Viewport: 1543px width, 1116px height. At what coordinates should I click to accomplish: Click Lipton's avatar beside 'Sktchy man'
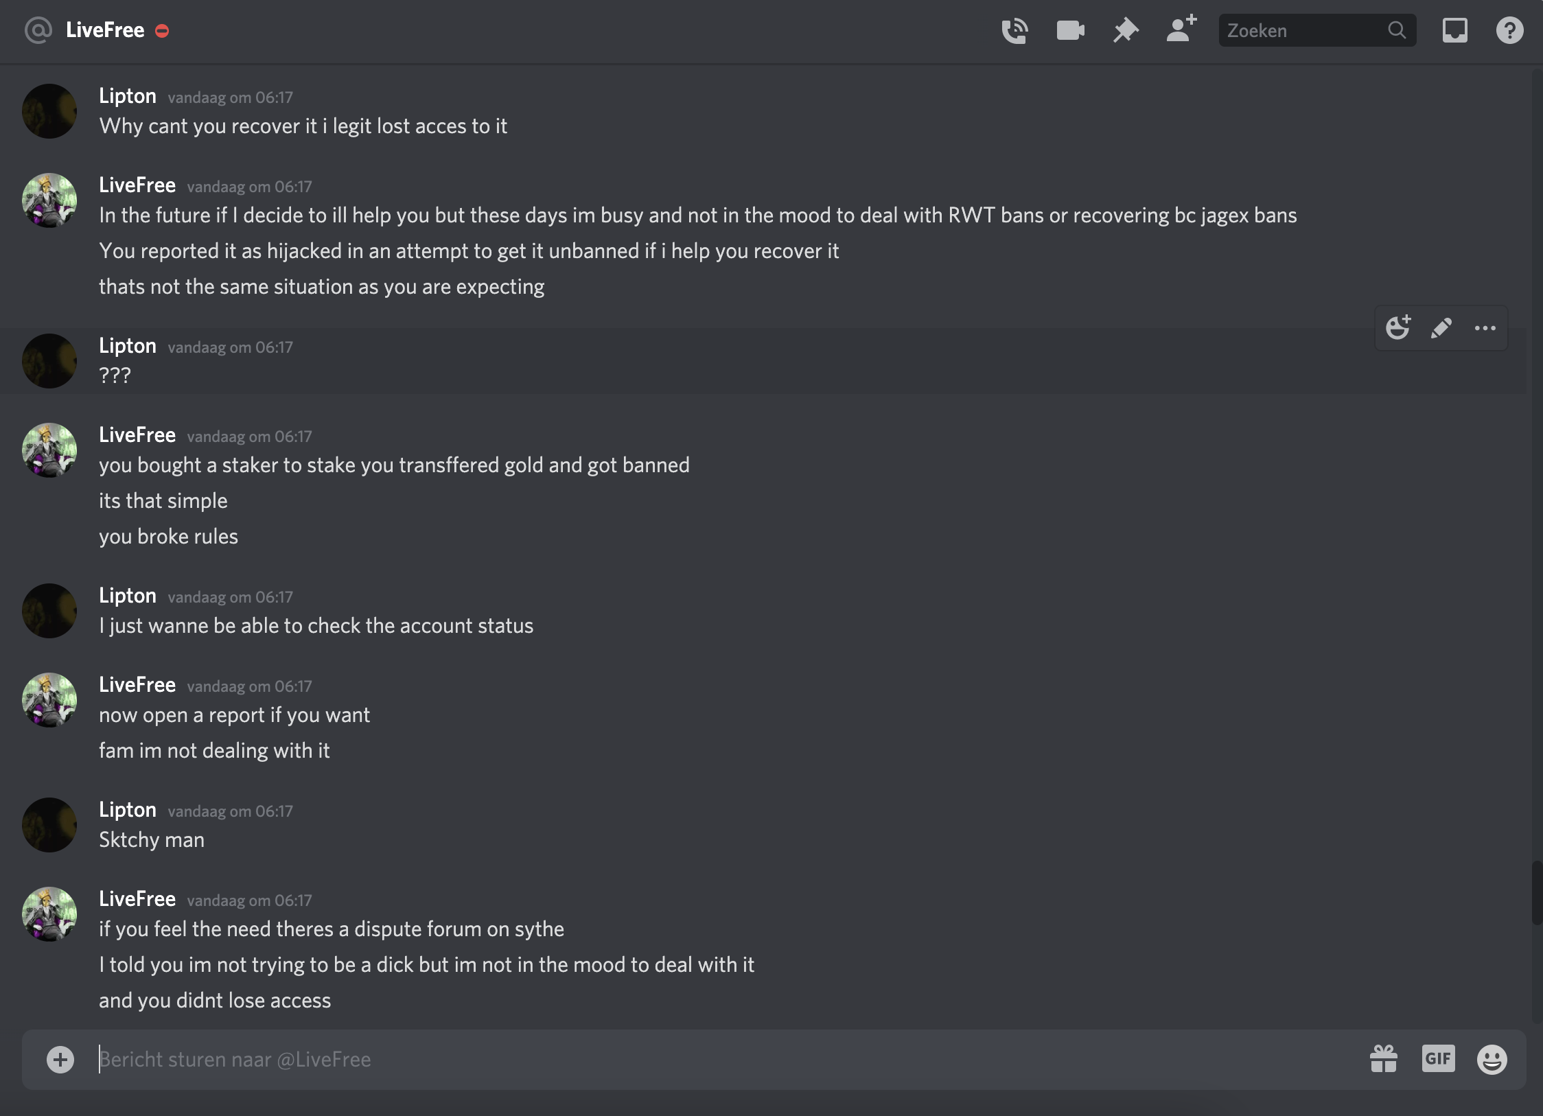coord(49,825)
